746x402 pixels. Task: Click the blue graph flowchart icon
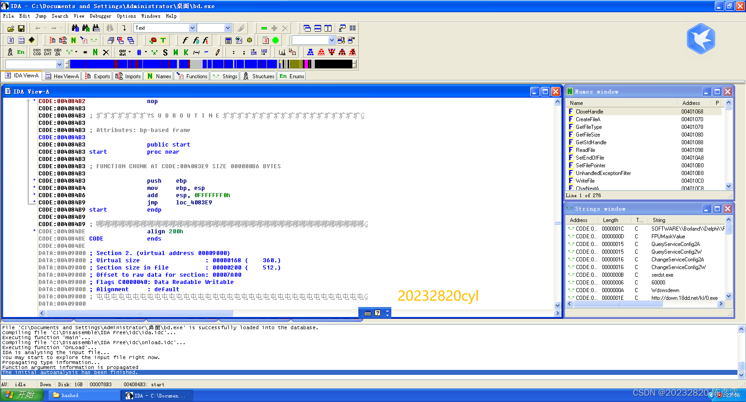pos(310,52)
